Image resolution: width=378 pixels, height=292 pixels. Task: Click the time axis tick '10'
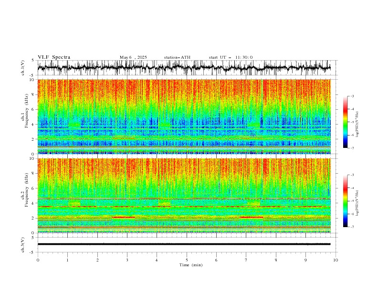(336, 260)
